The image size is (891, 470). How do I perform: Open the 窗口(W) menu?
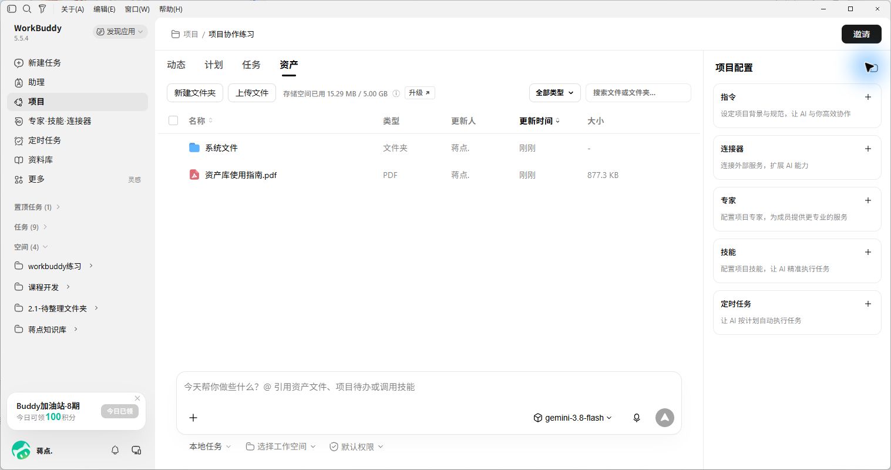pos(137,9)
